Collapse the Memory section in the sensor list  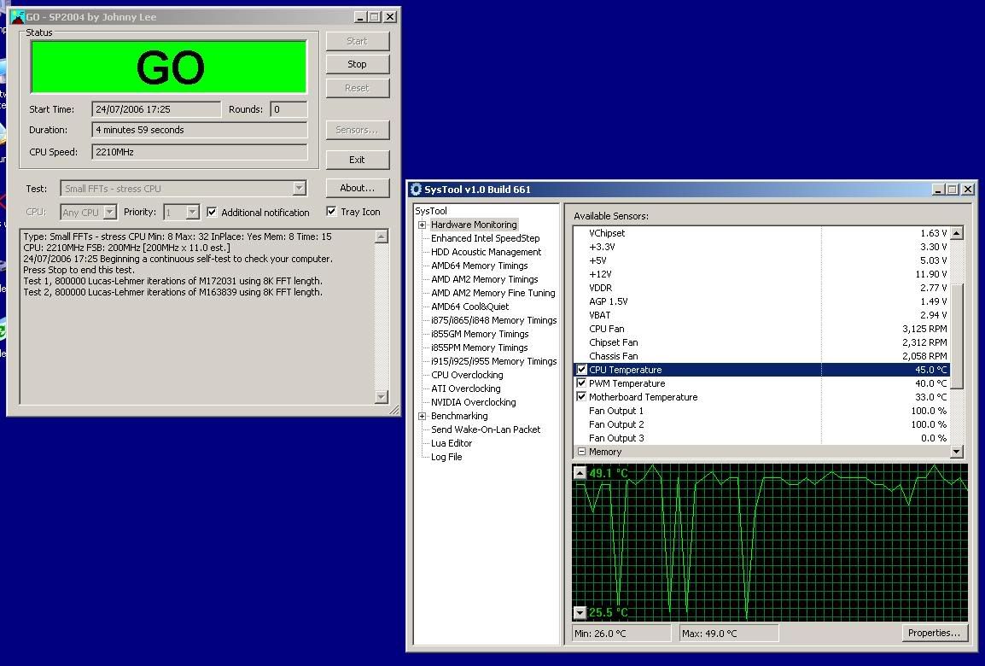click(x=581, y=452)
